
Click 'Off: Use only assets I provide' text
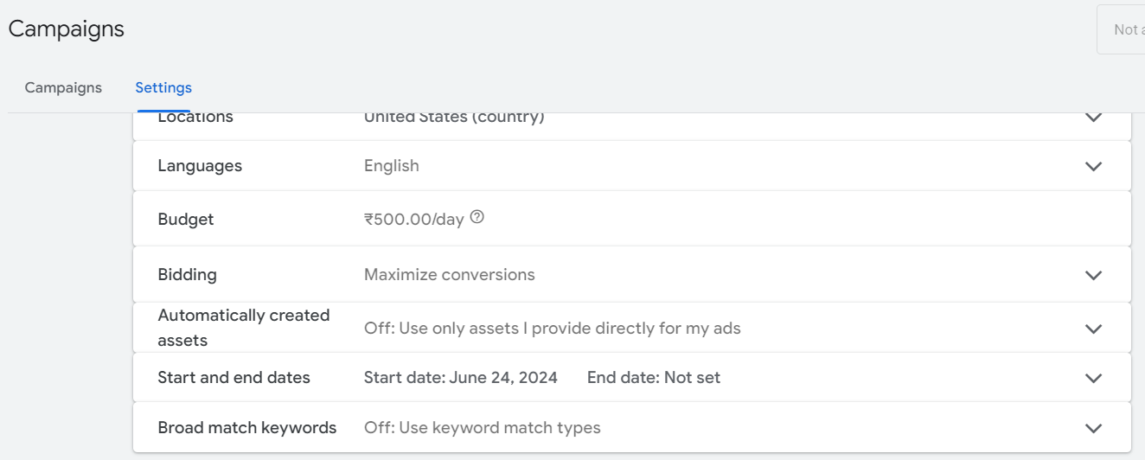552,329
